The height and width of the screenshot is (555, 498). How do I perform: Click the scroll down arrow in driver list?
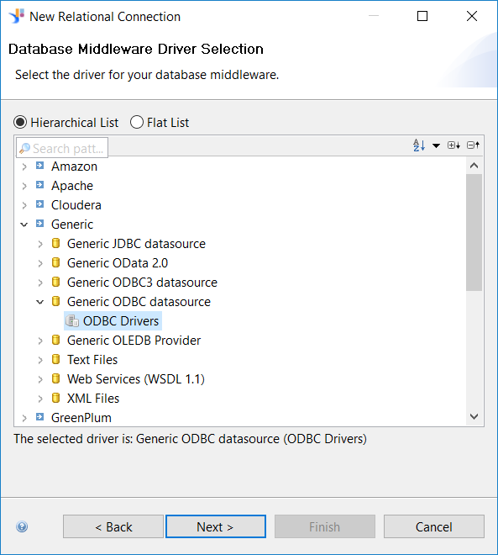coord(474,416)
